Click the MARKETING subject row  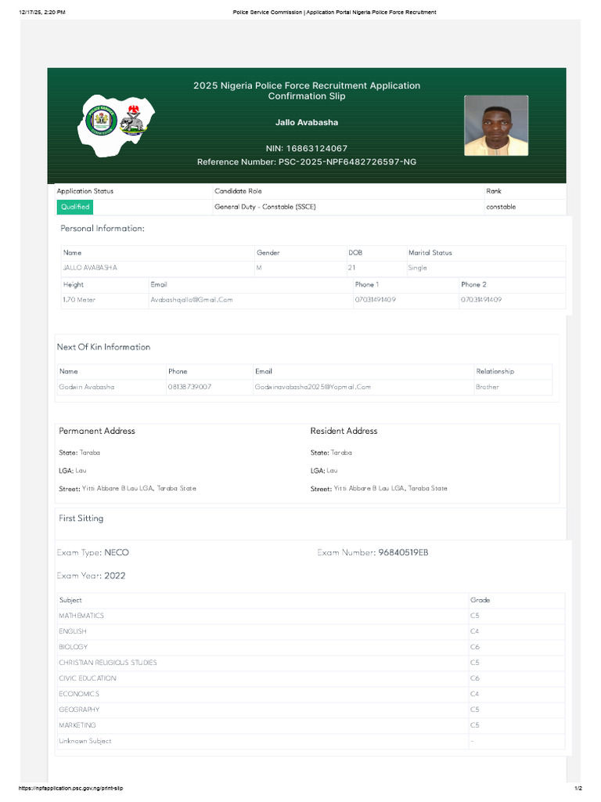point(311,725)
